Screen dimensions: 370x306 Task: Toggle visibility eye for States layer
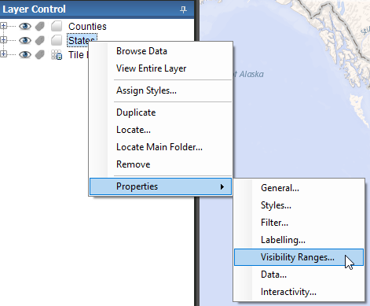click(x=25, y=40)
